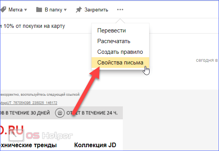Click the Метка label text
This screenshot has width=219, height=151.
click(x=15, y=10)
